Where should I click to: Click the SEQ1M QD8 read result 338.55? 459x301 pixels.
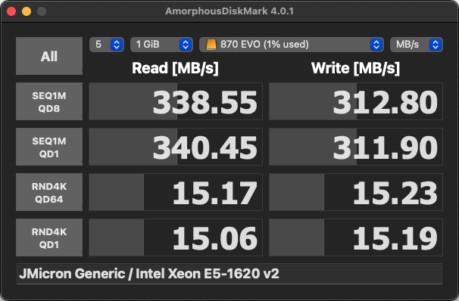coord(176,101)
